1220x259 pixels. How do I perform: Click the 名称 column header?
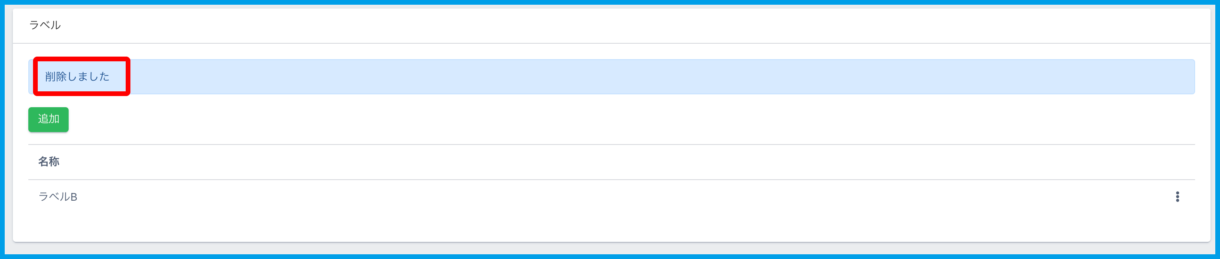[49, 162]
